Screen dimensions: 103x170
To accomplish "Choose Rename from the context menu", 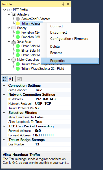I will coord(69,53).
